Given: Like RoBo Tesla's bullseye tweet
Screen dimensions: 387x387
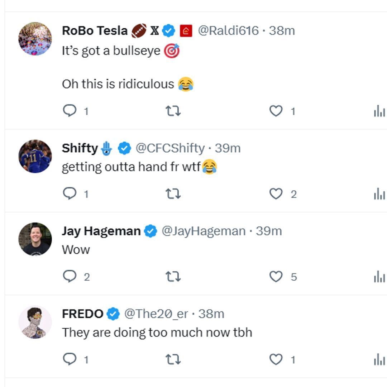Looking at the screenshot, I should click(276, 111).
